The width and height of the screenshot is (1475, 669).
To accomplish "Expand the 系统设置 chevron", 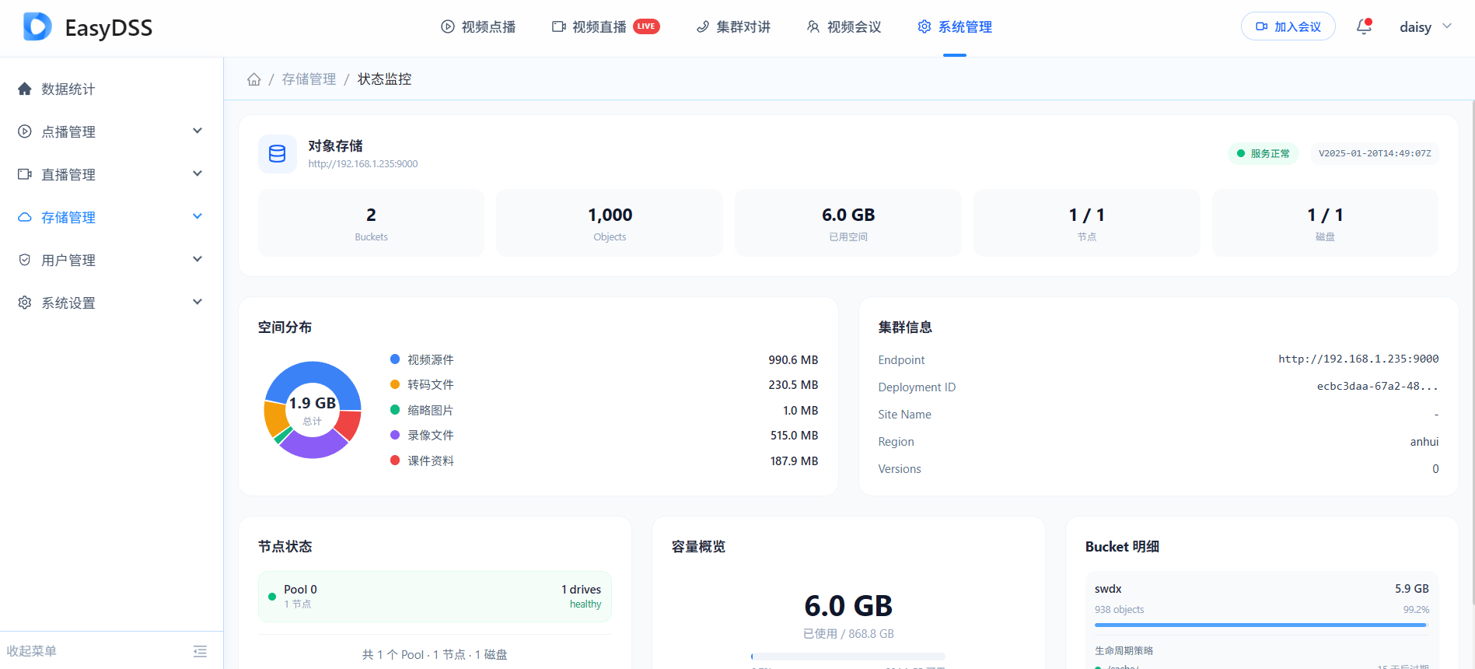I will click(197, 302).
